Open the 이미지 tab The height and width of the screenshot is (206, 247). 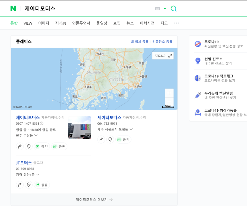pos(44,23)
